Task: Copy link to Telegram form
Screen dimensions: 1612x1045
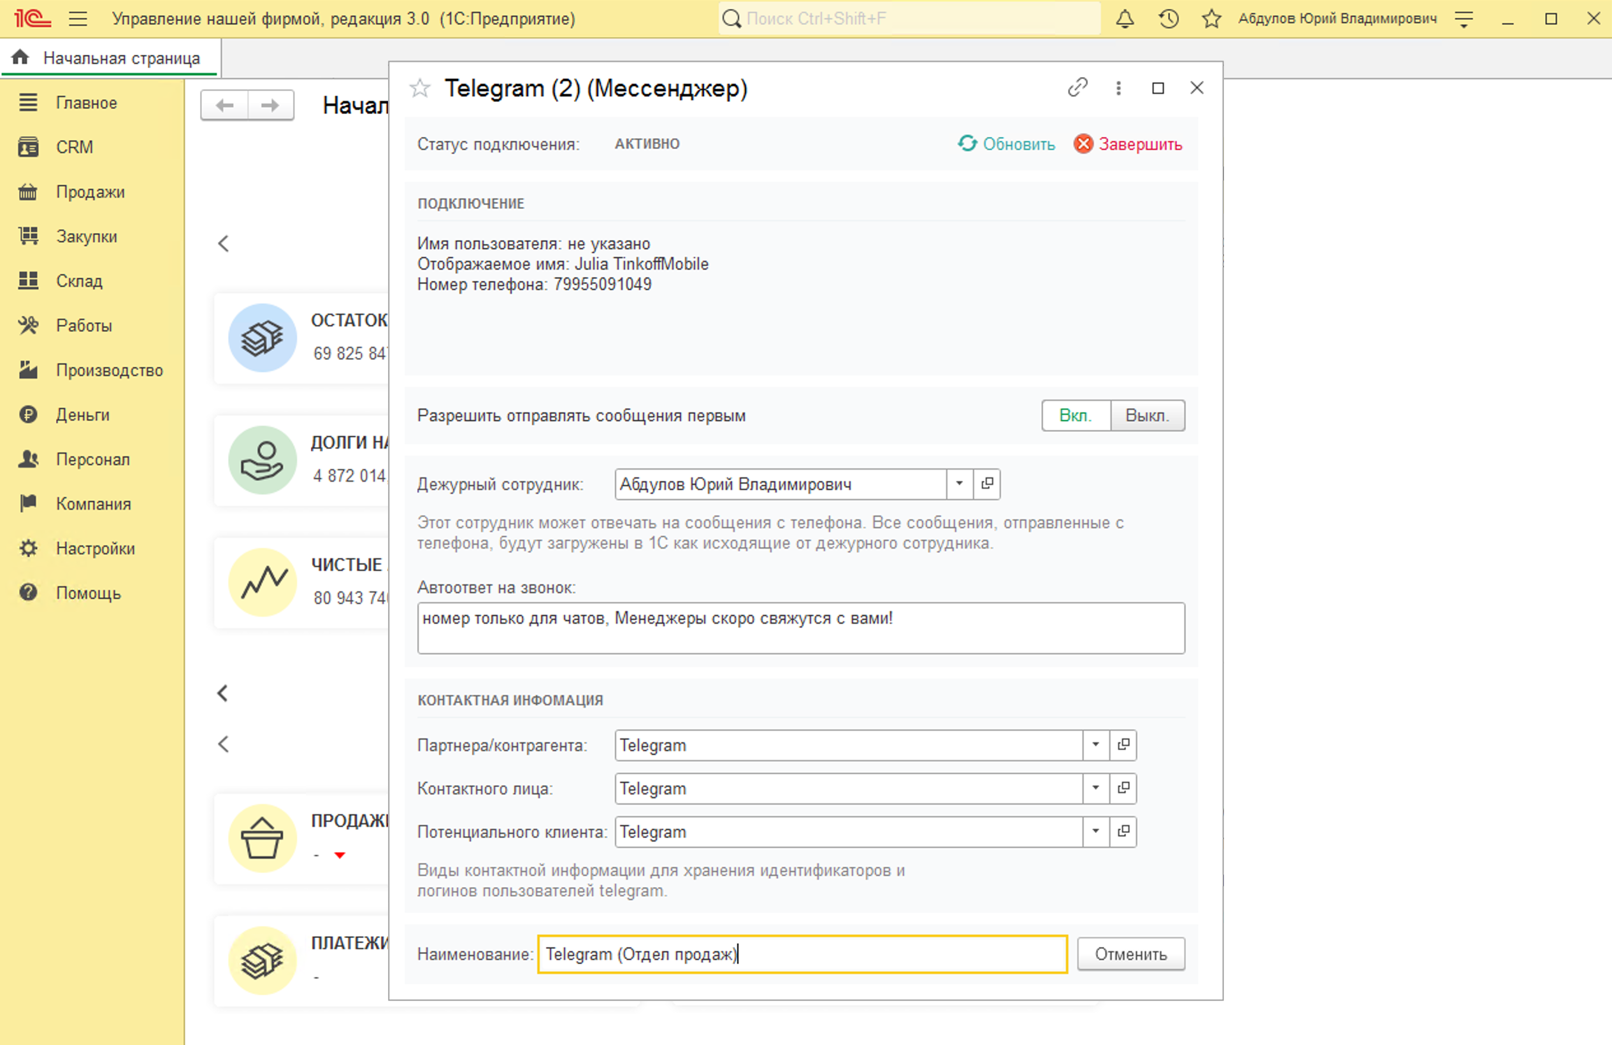Action: pos(1077,88)
